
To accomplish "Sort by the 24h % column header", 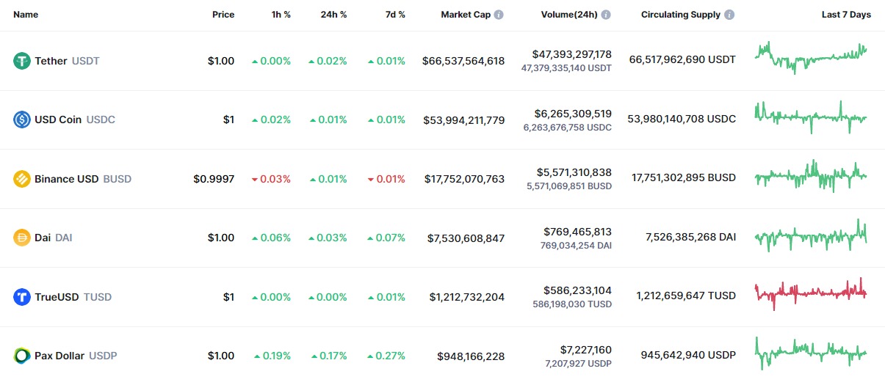I will [334, 15].
